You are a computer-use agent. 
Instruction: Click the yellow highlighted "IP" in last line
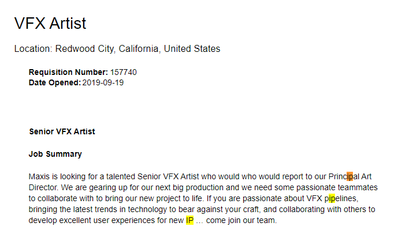189,220
